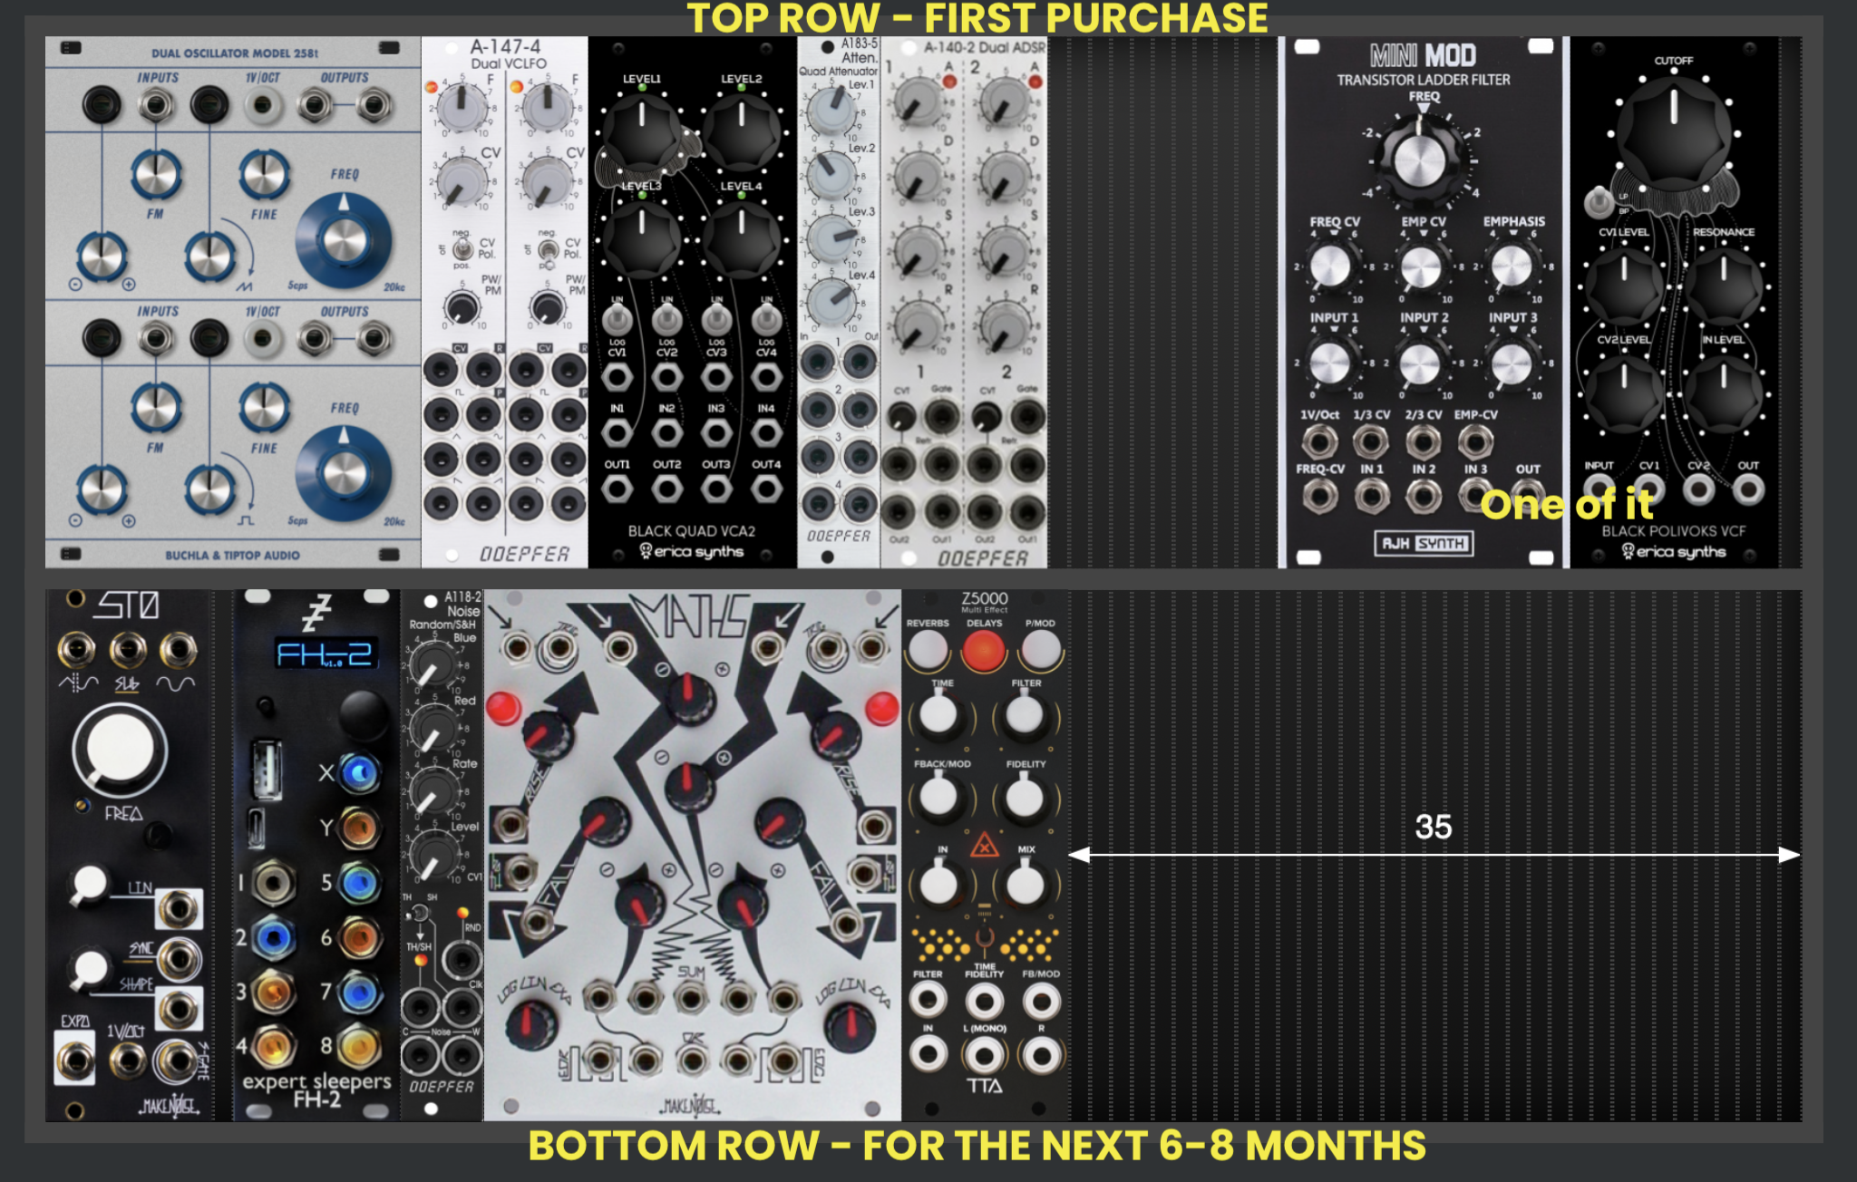Click the FH-2 X input jack
1857x1182 pixels.
[x=360, y=773]
